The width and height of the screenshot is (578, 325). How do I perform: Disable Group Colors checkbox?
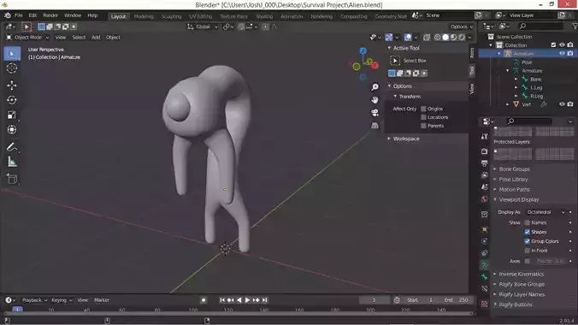point(528,241)
